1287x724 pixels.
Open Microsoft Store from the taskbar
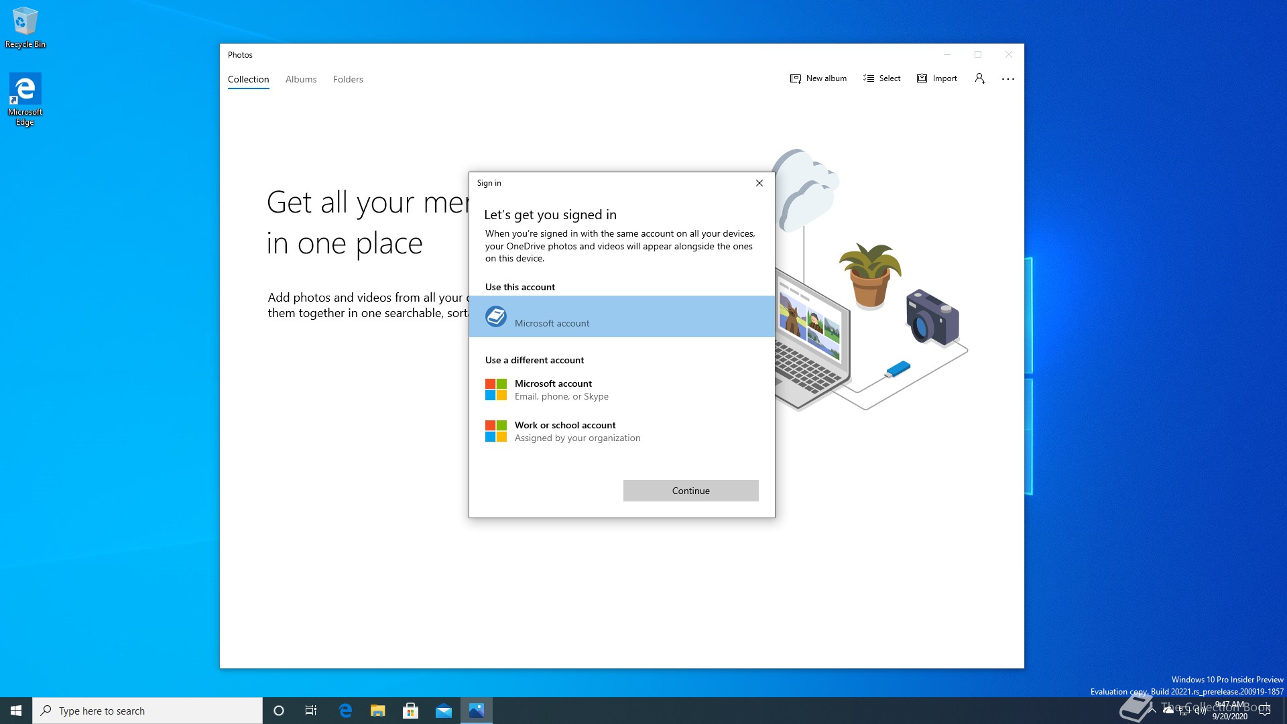point(411,711)
